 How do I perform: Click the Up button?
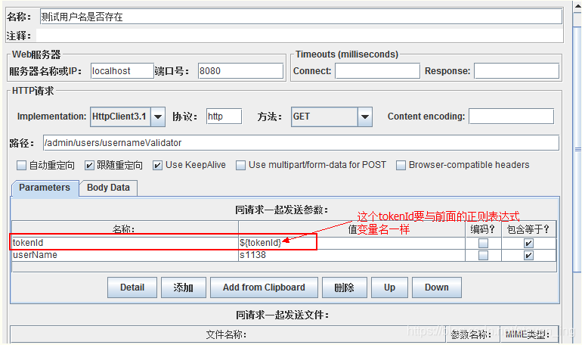click(x=389, y=287)
